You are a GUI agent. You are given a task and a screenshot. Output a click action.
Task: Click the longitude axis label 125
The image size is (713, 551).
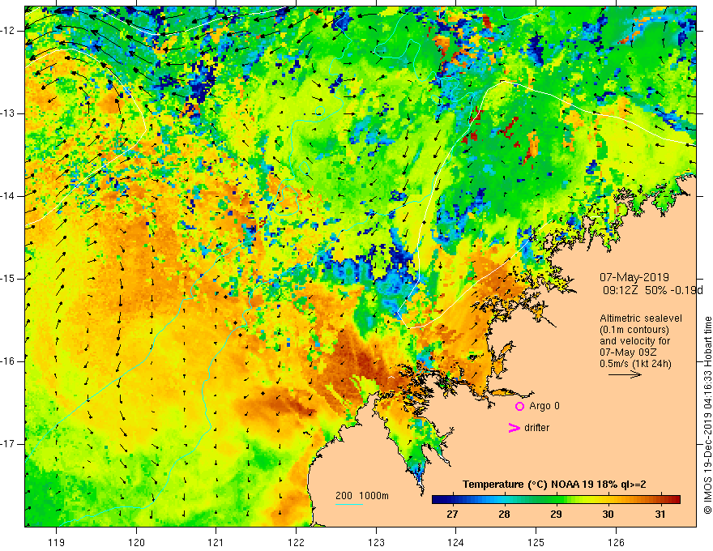click(536, 542)
